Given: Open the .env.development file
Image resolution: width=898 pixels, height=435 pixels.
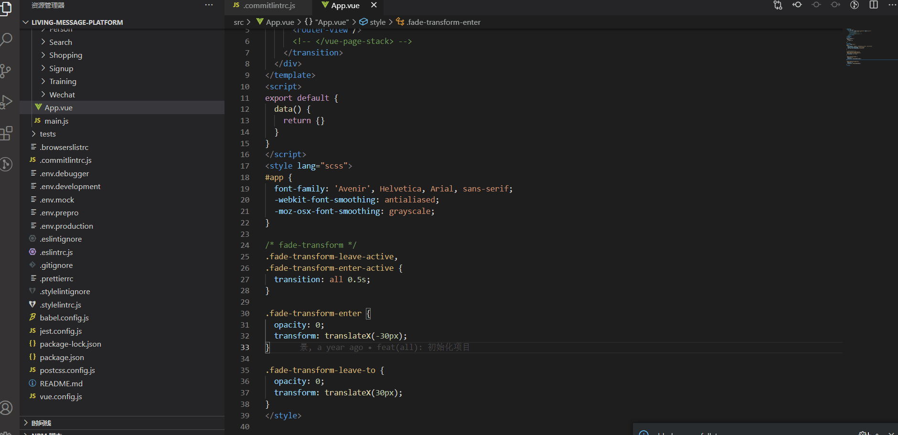Looking at the screenshot, I should [x=122, y=187].
